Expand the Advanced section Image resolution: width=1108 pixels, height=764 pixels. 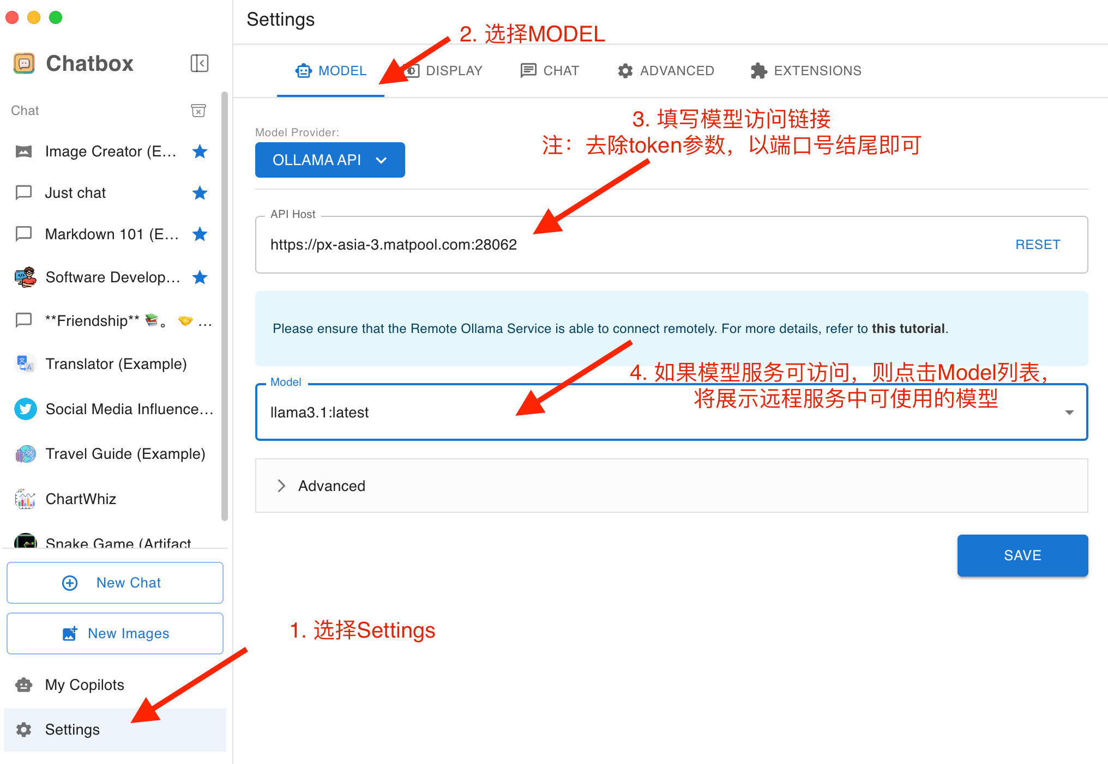click(671, 486)
